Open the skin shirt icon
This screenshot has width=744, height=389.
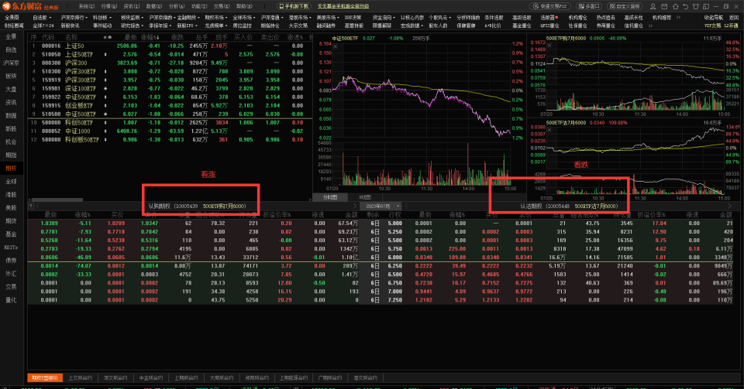(696, 6)
